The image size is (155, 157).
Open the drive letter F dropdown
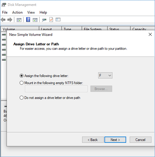pos(105,76)
